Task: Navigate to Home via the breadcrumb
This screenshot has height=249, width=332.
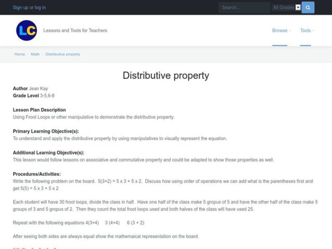Action: 19,54
